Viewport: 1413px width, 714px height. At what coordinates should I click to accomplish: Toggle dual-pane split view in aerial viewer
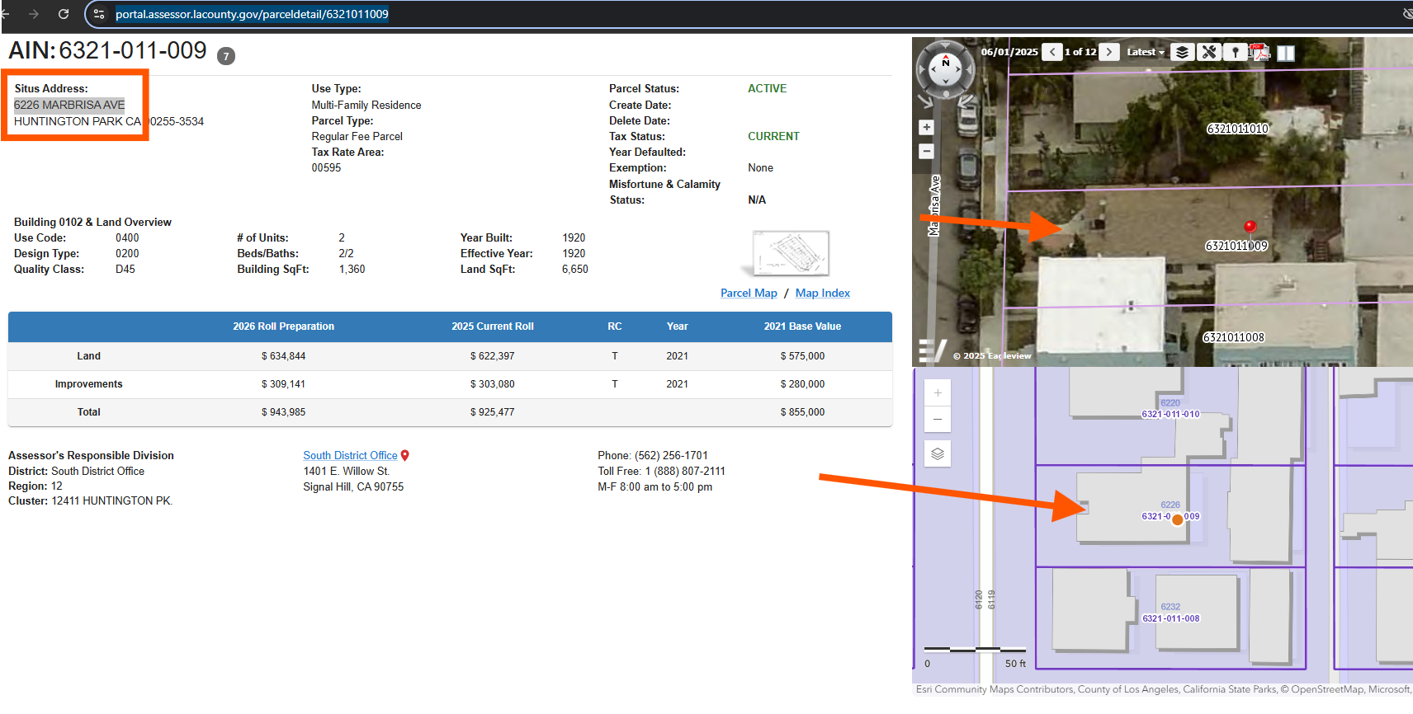click(1286, 53)
